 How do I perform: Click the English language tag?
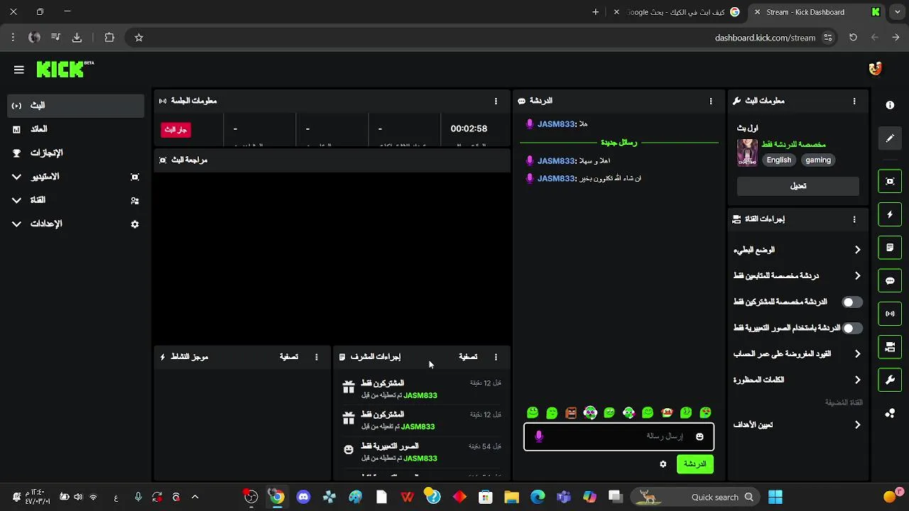click(779, 160)
